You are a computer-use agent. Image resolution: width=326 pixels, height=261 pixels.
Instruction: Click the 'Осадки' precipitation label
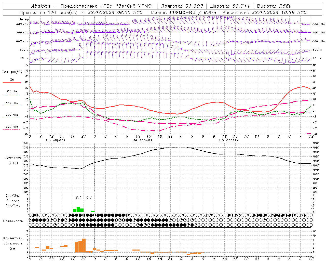pos(13,200)
